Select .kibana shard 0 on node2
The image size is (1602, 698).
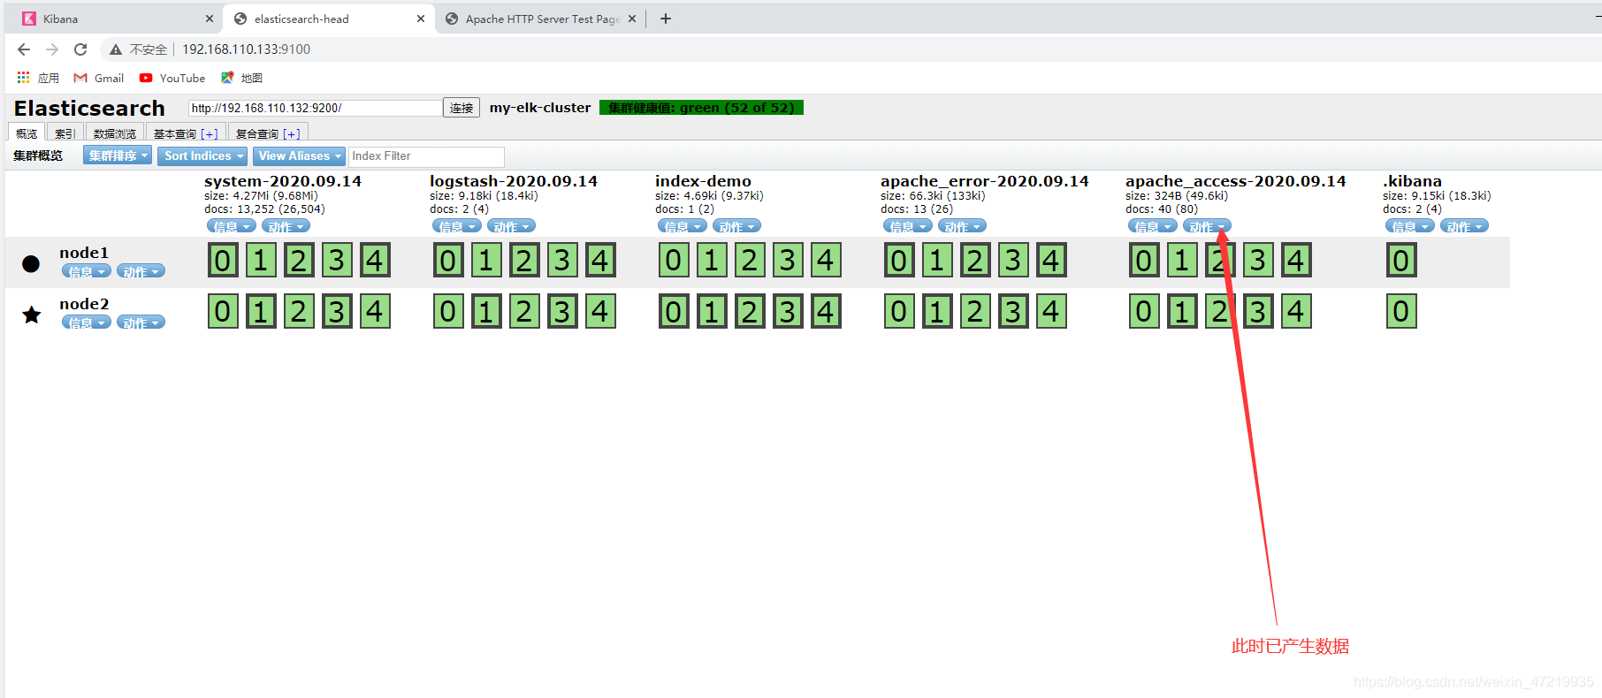point(1401,312)
